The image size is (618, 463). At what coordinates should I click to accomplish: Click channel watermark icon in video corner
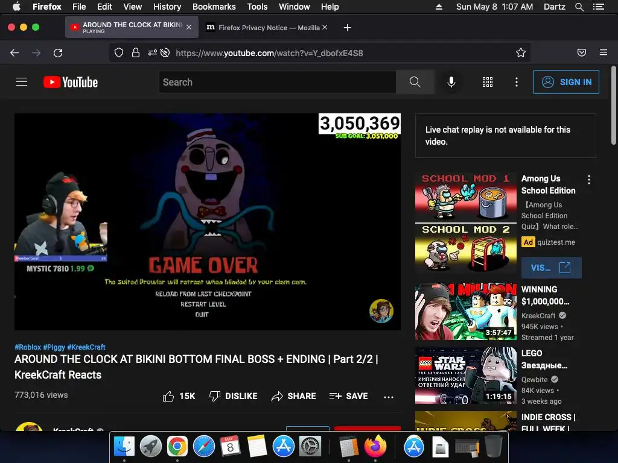[x=381, y=310]
